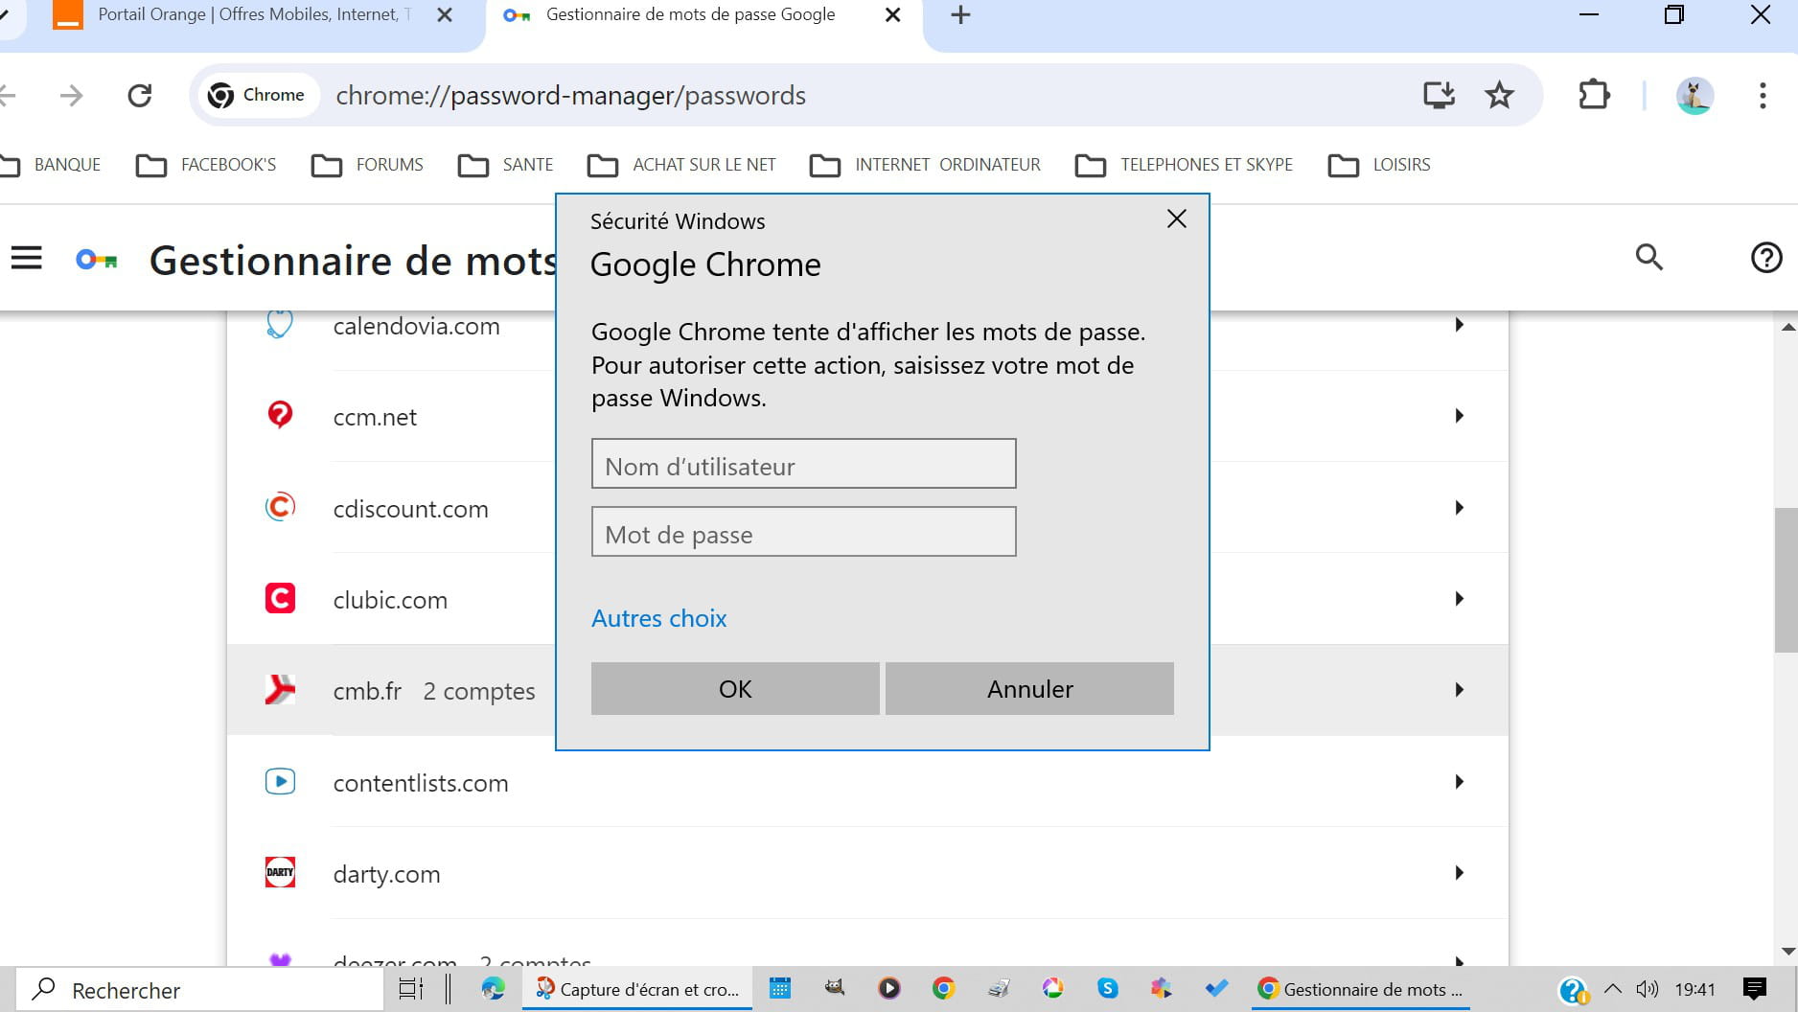Click the page's vertical scrollbar thumb
The image size is (1798, 1012).
pyautogui.click(x=1786, y=580)
